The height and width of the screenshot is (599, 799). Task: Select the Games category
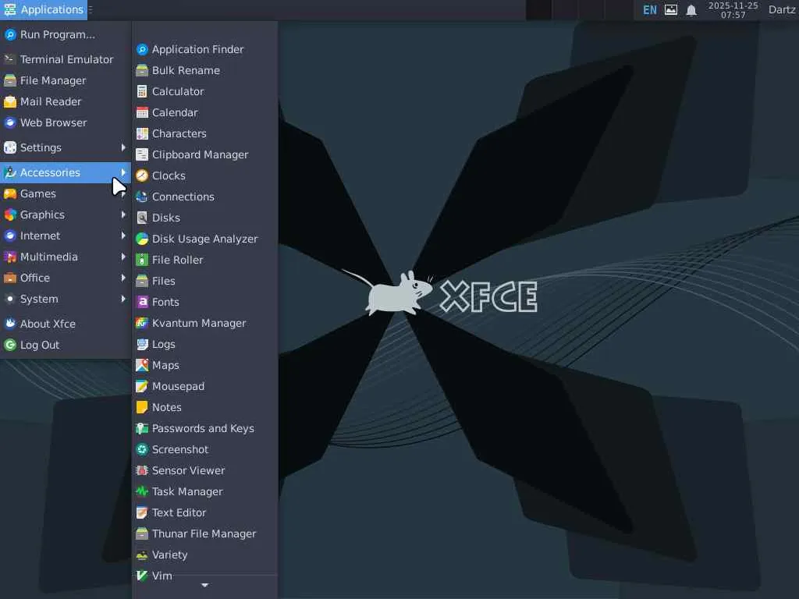click(66, 193)
